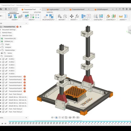This screenshot has width=131, height=131.
Task: Click the timeline play button
Action: click(x=2, y=123)
